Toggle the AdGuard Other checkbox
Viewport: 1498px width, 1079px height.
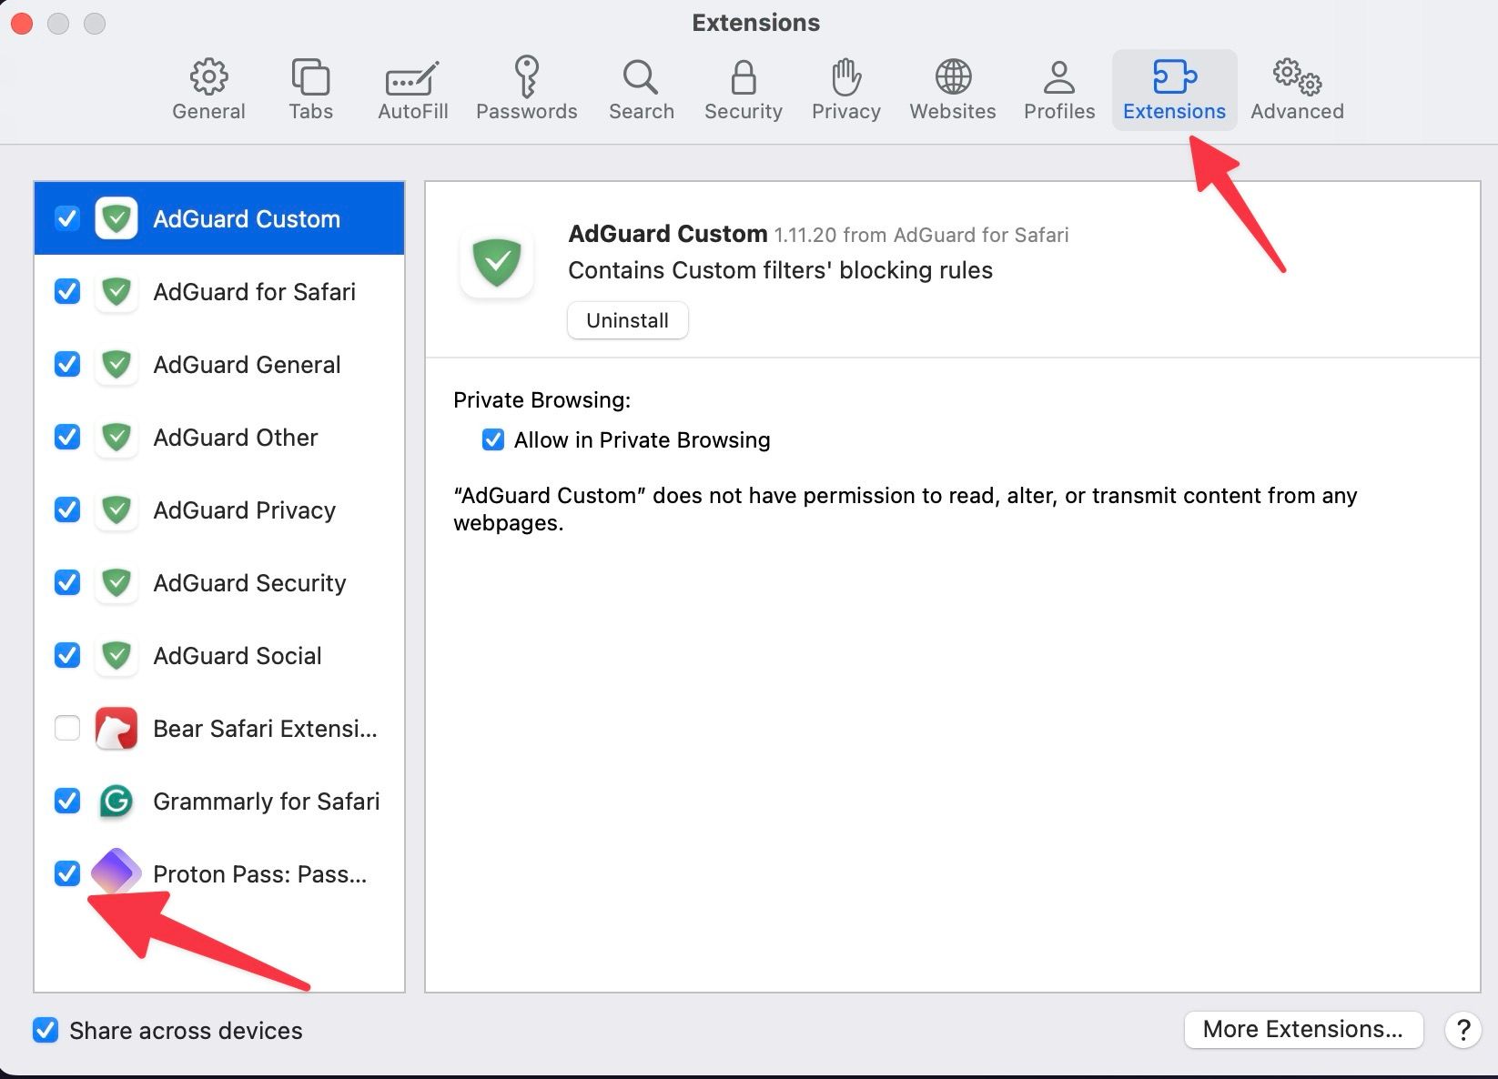click(x=67, y=437)
